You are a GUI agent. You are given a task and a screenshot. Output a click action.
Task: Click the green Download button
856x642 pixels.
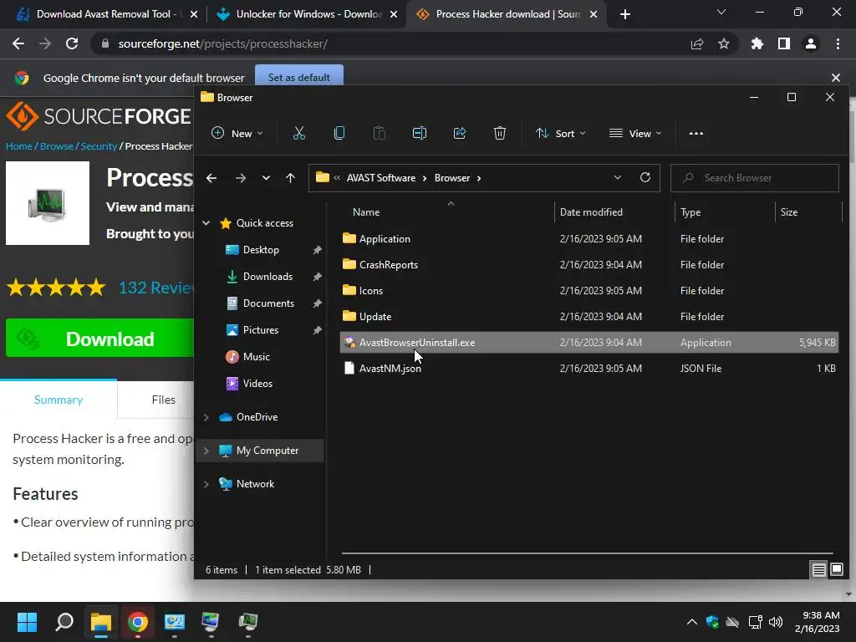click(x=100, y=339)
